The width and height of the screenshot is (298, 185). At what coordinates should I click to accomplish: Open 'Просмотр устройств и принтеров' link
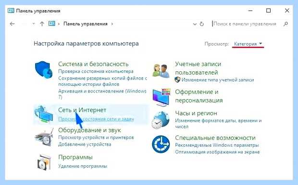coord(96,138)
